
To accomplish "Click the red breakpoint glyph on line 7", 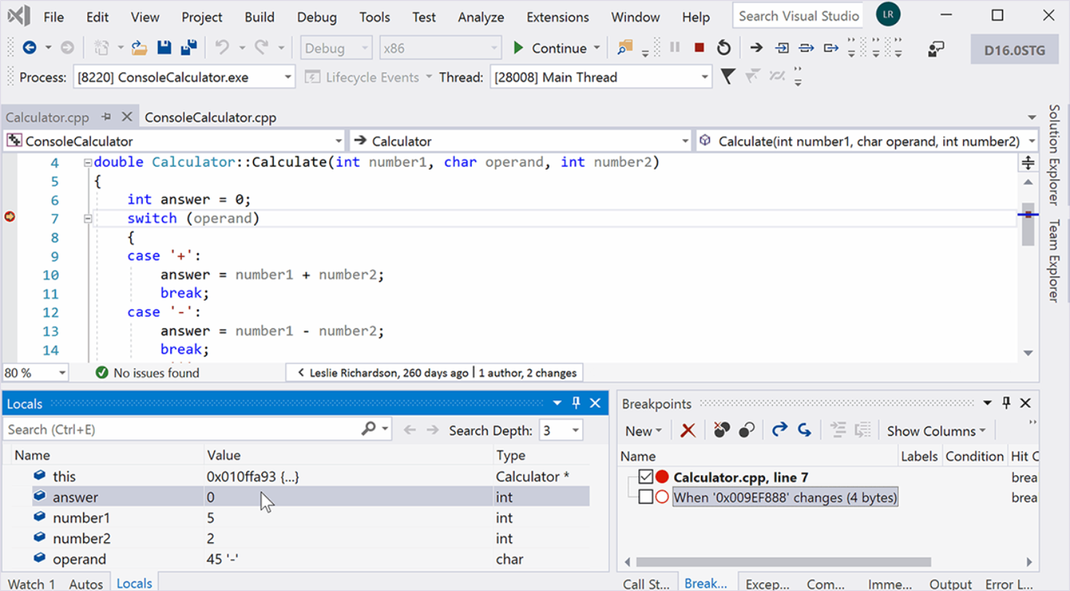I will coord(10,216).
